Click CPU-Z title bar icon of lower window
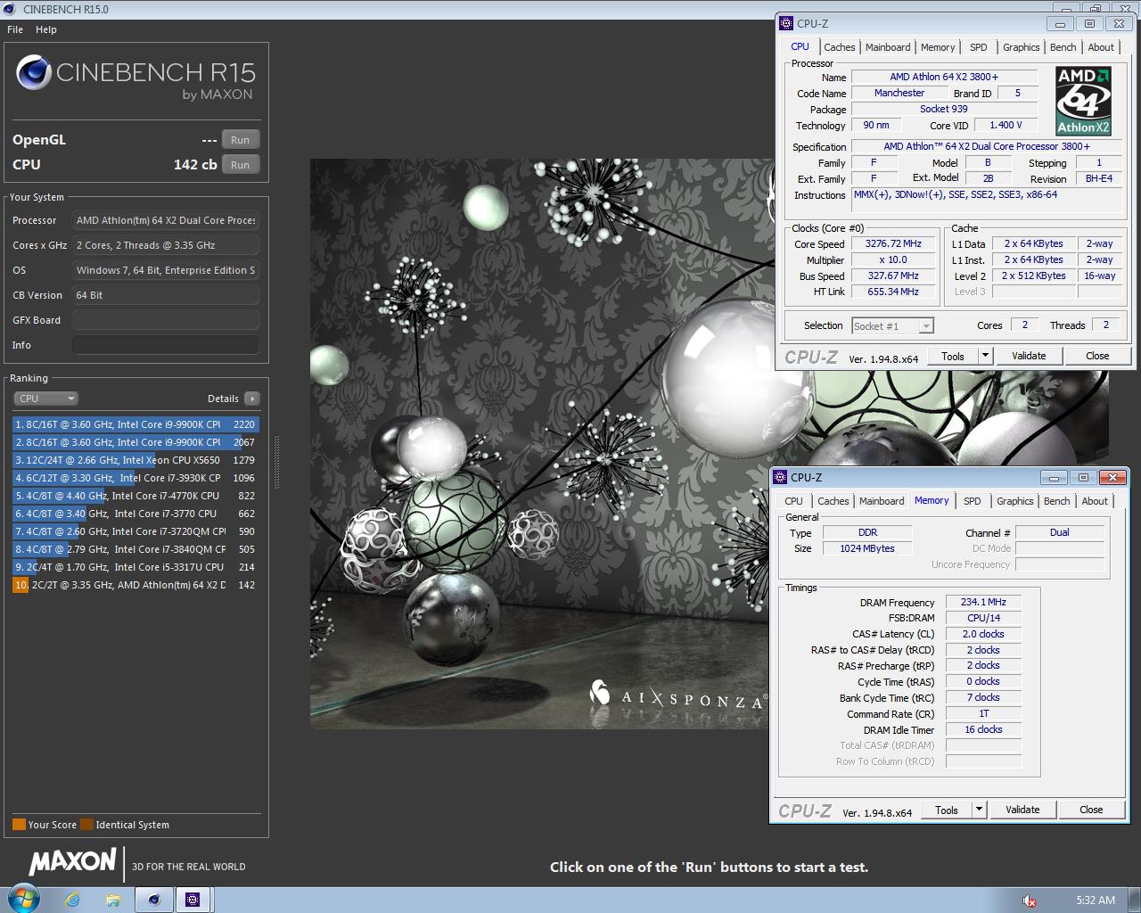Screen dimensions: 1141x913 [x=780, y=477]
